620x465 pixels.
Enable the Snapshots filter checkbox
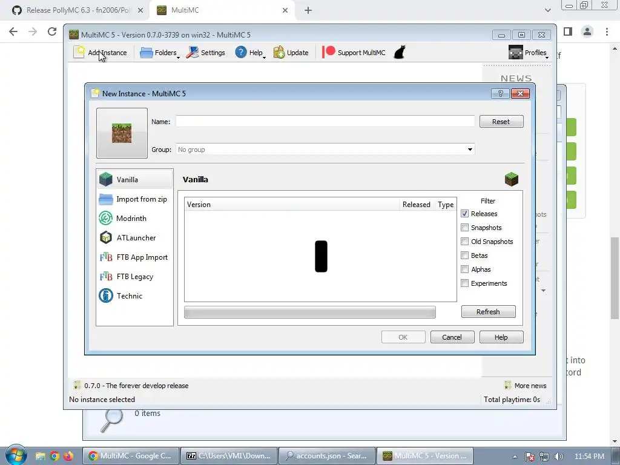click(x=464, y=228)
